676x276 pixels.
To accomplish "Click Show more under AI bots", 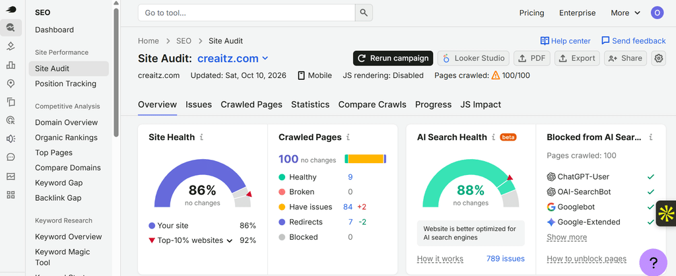I will click(566, 237).
